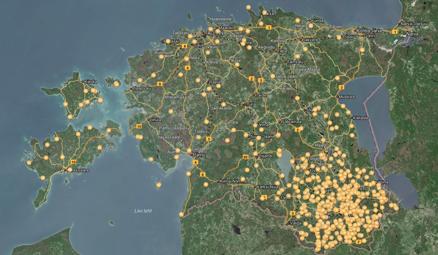Select the Narva city point
The width and height of the screenshot is (438, 255).
coord(405,34)
